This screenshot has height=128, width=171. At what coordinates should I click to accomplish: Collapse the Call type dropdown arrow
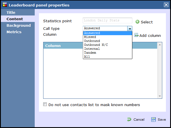tap(130, 29)
